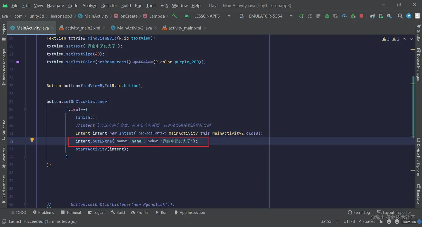This screenshot has height=227, width=422.
Task: Click the Make Project hammer icon
Action: tap(174, 16)
